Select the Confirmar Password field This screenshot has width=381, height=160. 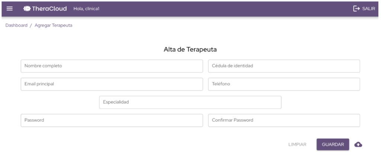[x=284, y=121]
